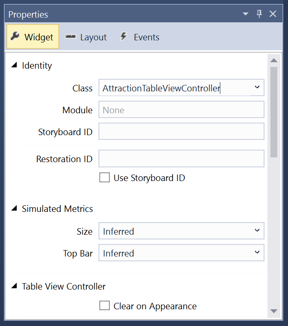Viewport: 288px width, 326px height.
Task: Enable the Use Storyboard ID checkbox
Action: coord(104,178)
